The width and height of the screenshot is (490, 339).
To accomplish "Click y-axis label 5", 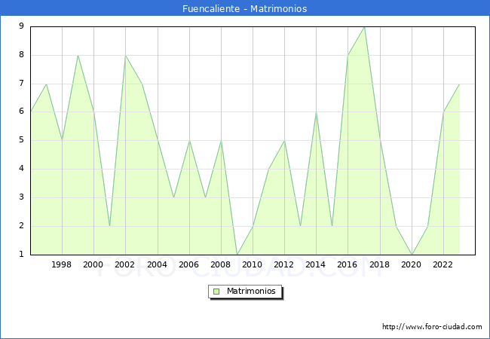I will 21,140.
